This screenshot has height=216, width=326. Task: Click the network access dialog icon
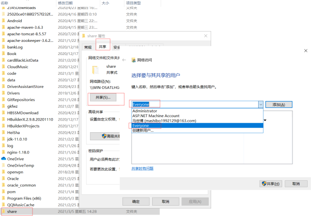[133, 60]
